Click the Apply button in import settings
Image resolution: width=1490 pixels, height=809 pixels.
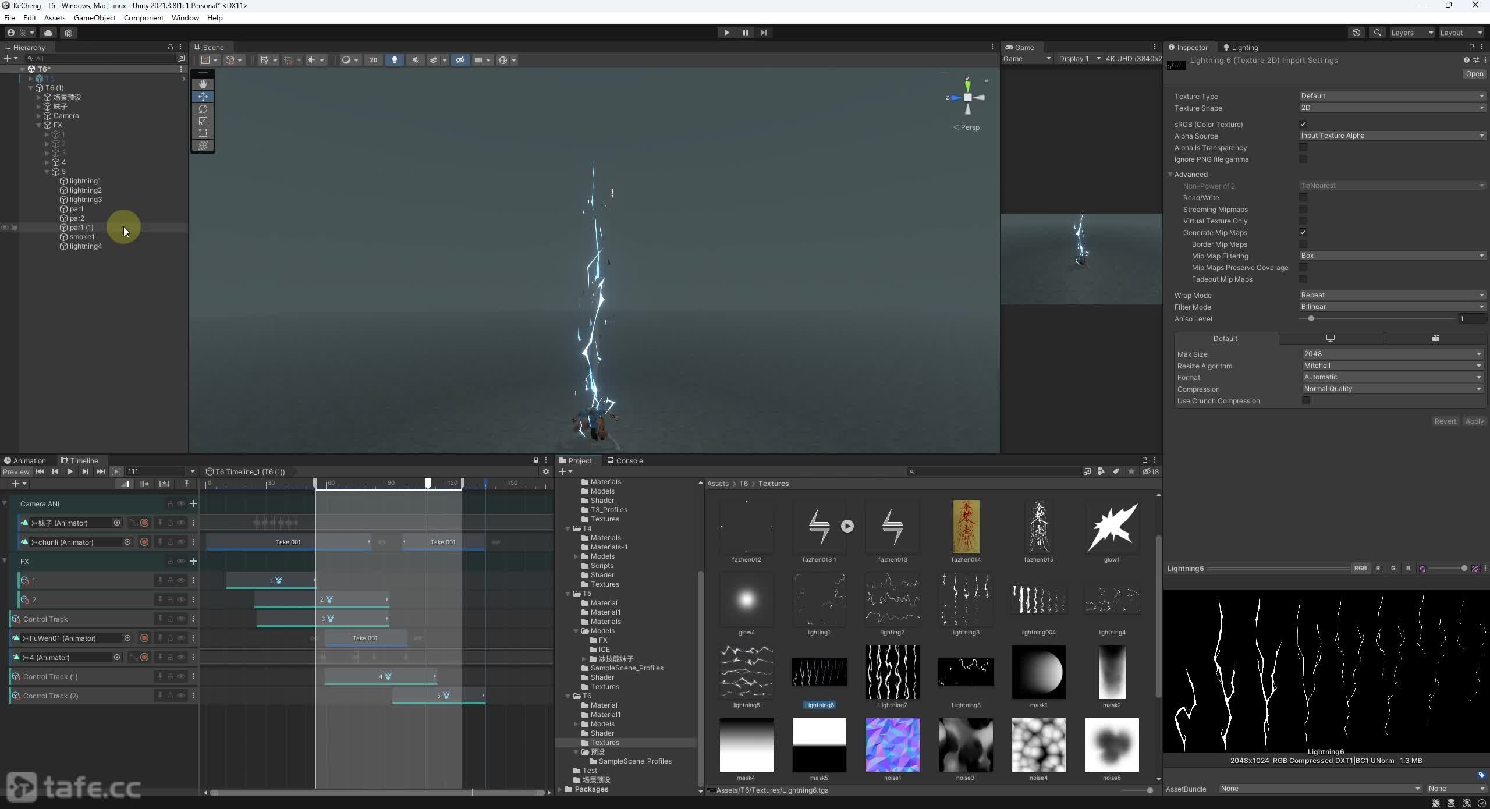(x=1474, y=421)
